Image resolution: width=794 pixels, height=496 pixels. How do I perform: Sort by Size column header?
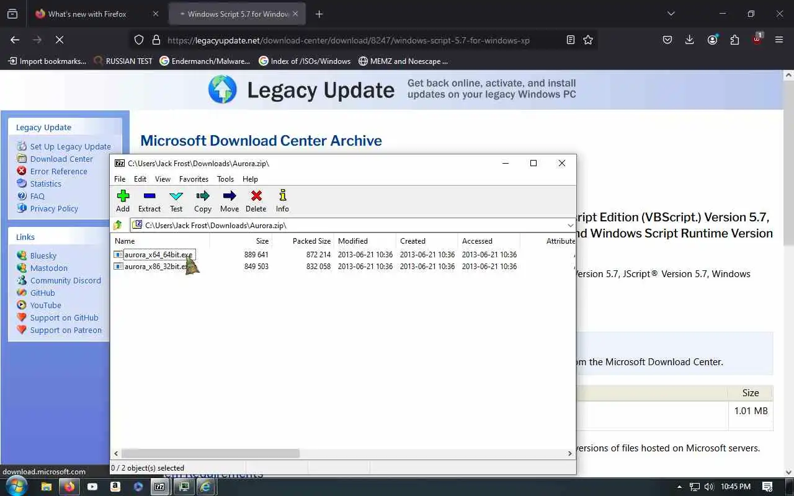[x=241, y=241]
